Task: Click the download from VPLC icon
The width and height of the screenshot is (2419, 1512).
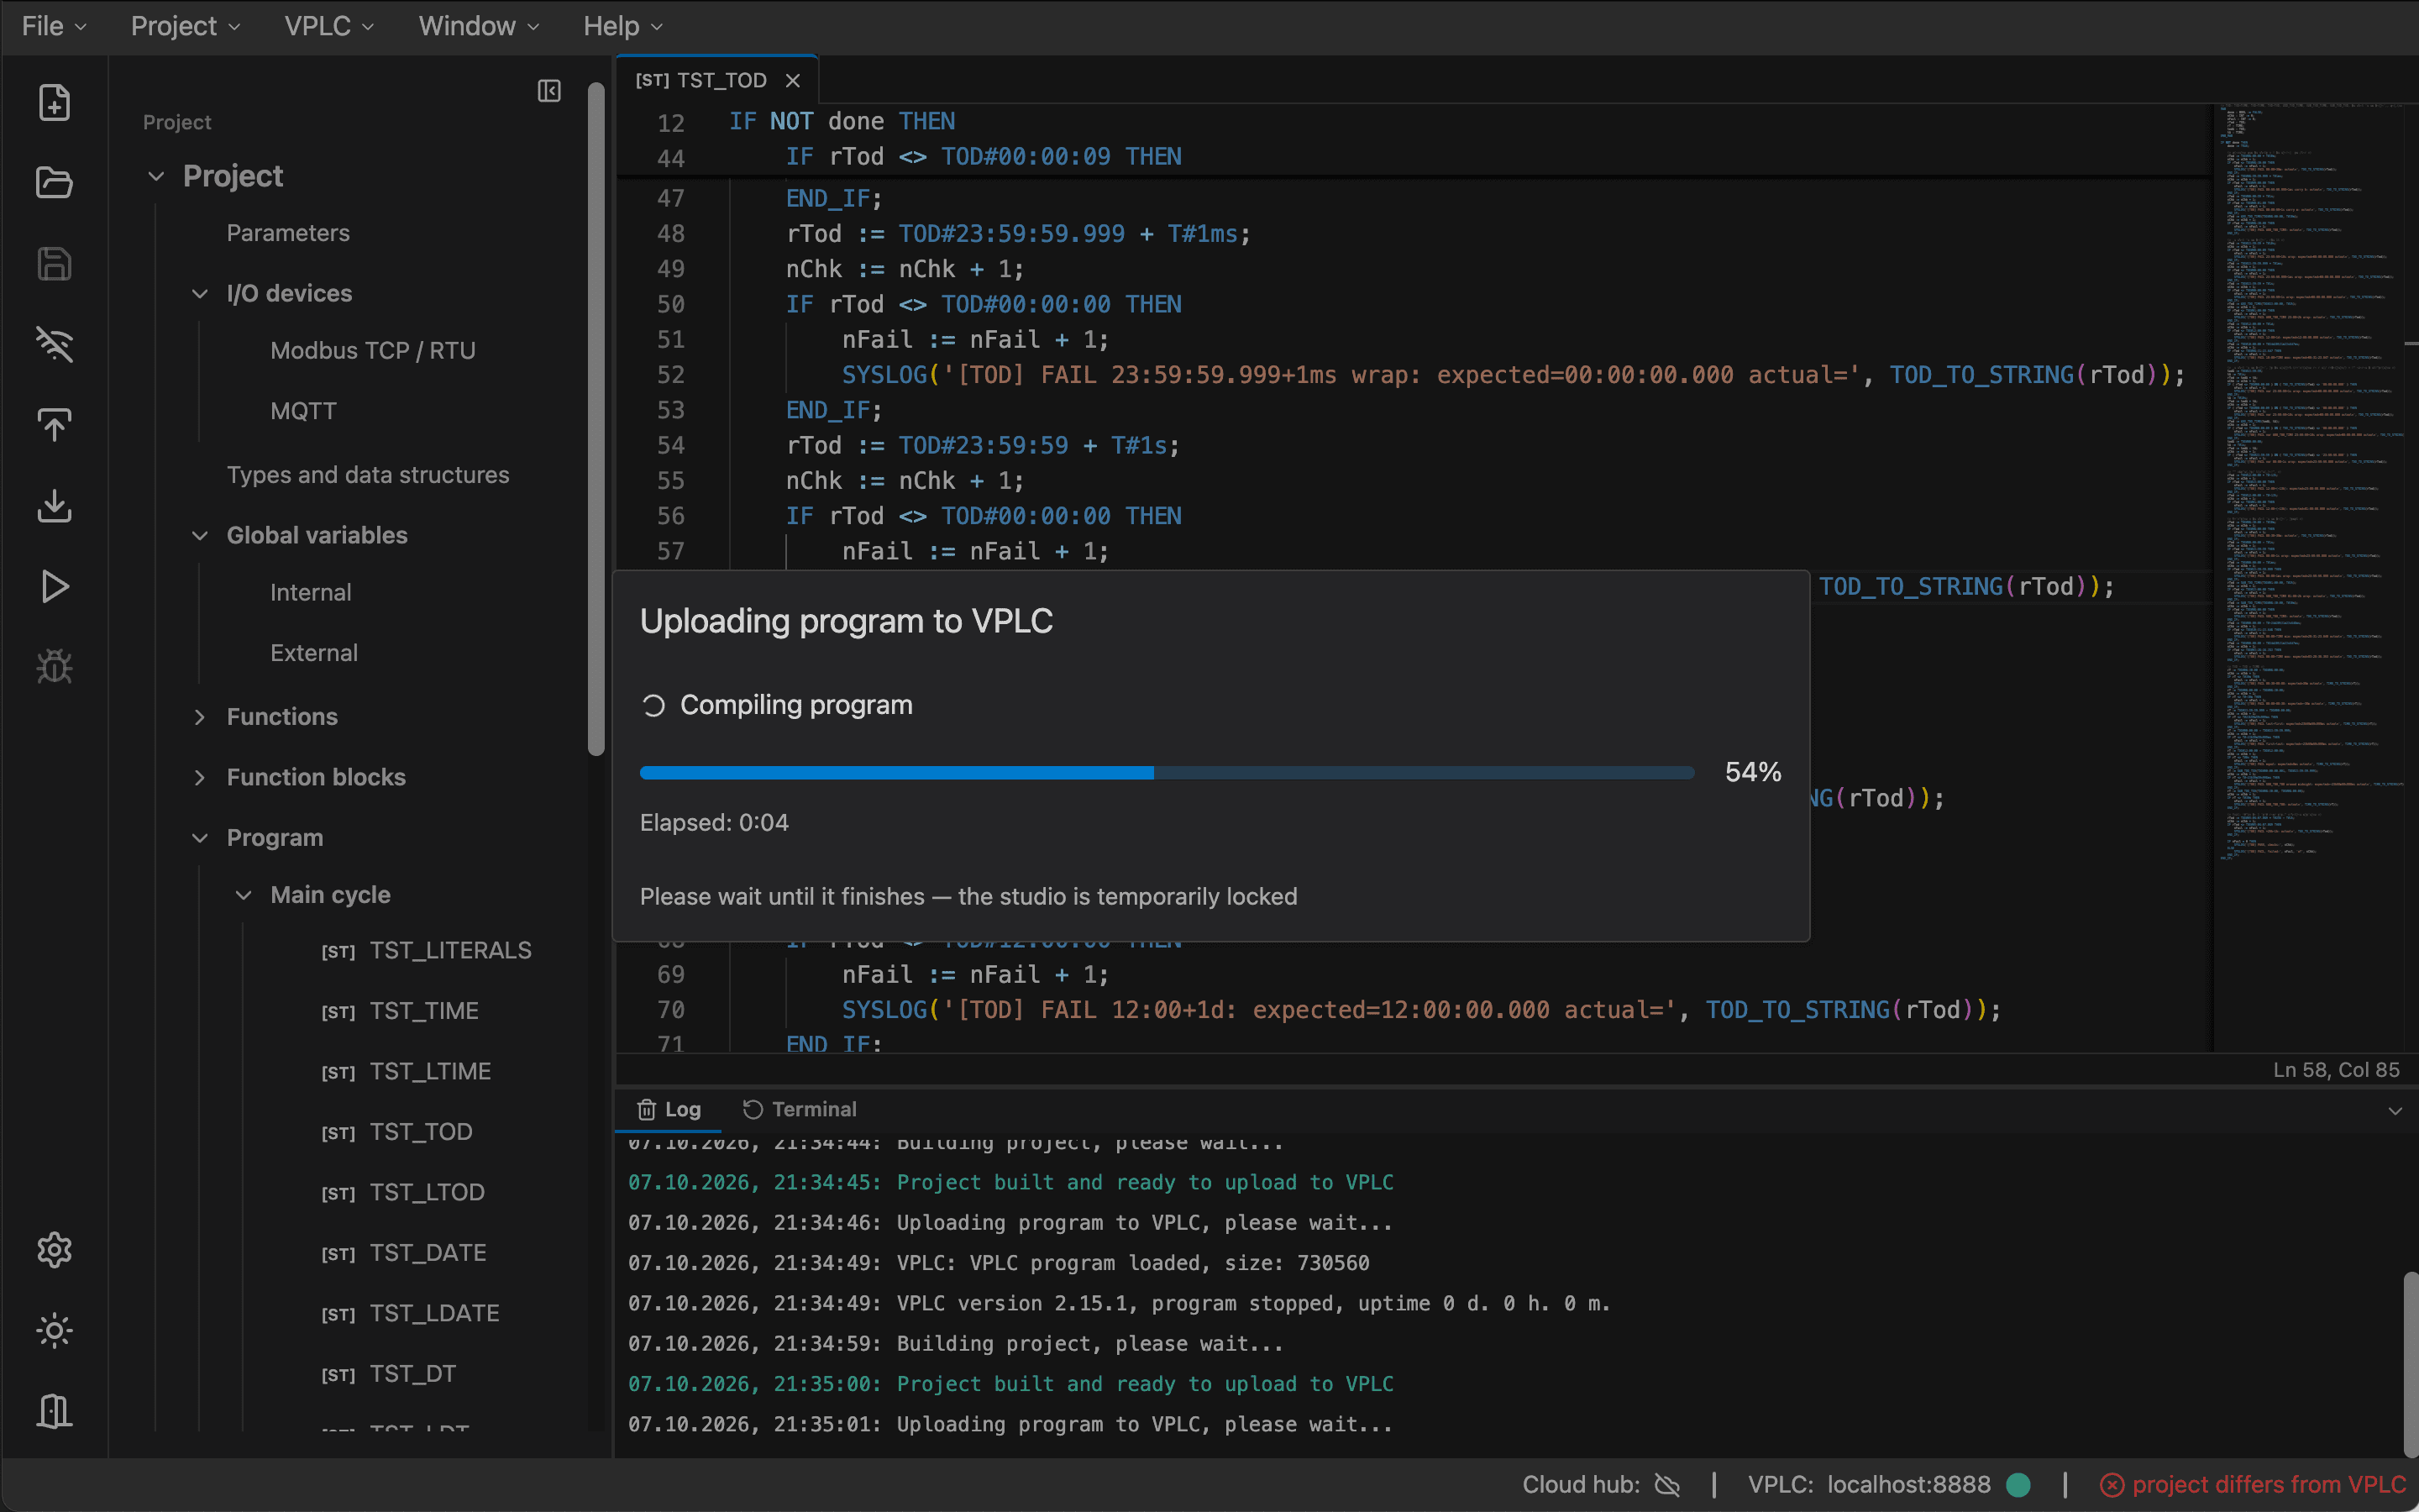Action: [54, 506]
